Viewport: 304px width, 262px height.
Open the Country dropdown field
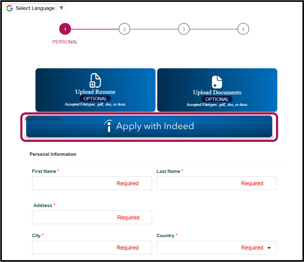tap(216, 247)
